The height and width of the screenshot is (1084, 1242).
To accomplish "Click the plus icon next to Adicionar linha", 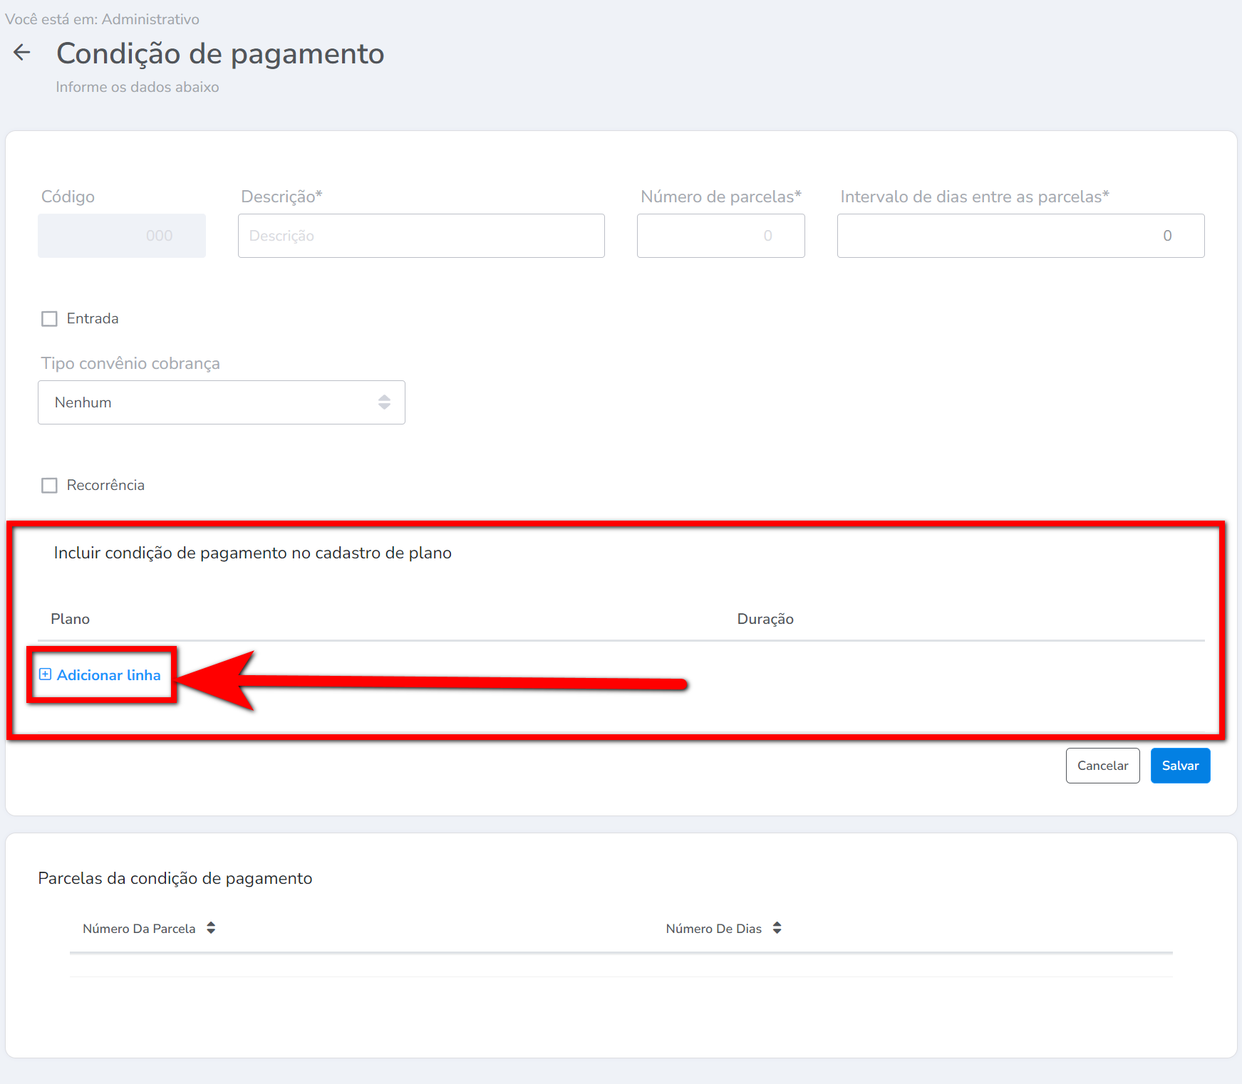I will coord(45,674).
